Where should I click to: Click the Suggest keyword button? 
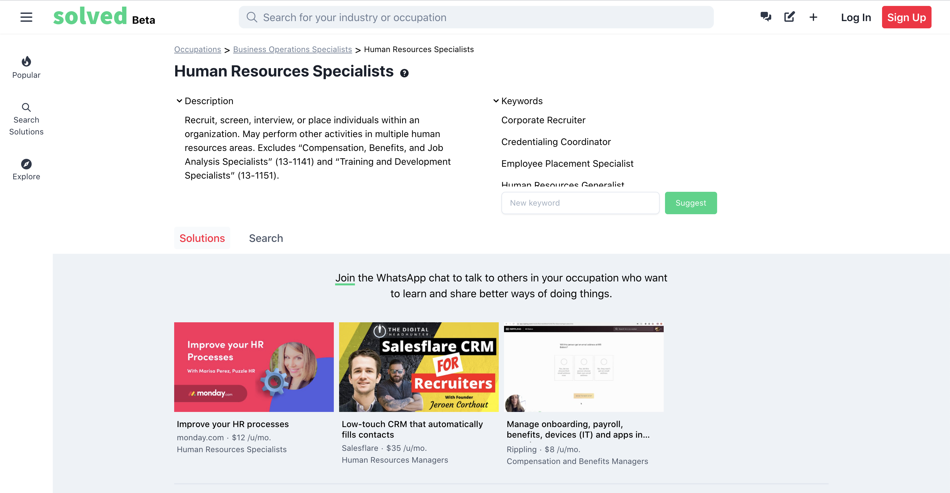(x=691, y=203)
